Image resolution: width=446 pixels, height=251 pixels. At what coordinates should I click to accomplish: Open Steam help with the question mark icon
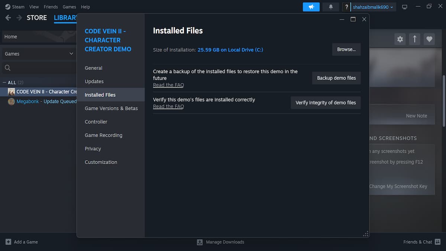point(346,7)
